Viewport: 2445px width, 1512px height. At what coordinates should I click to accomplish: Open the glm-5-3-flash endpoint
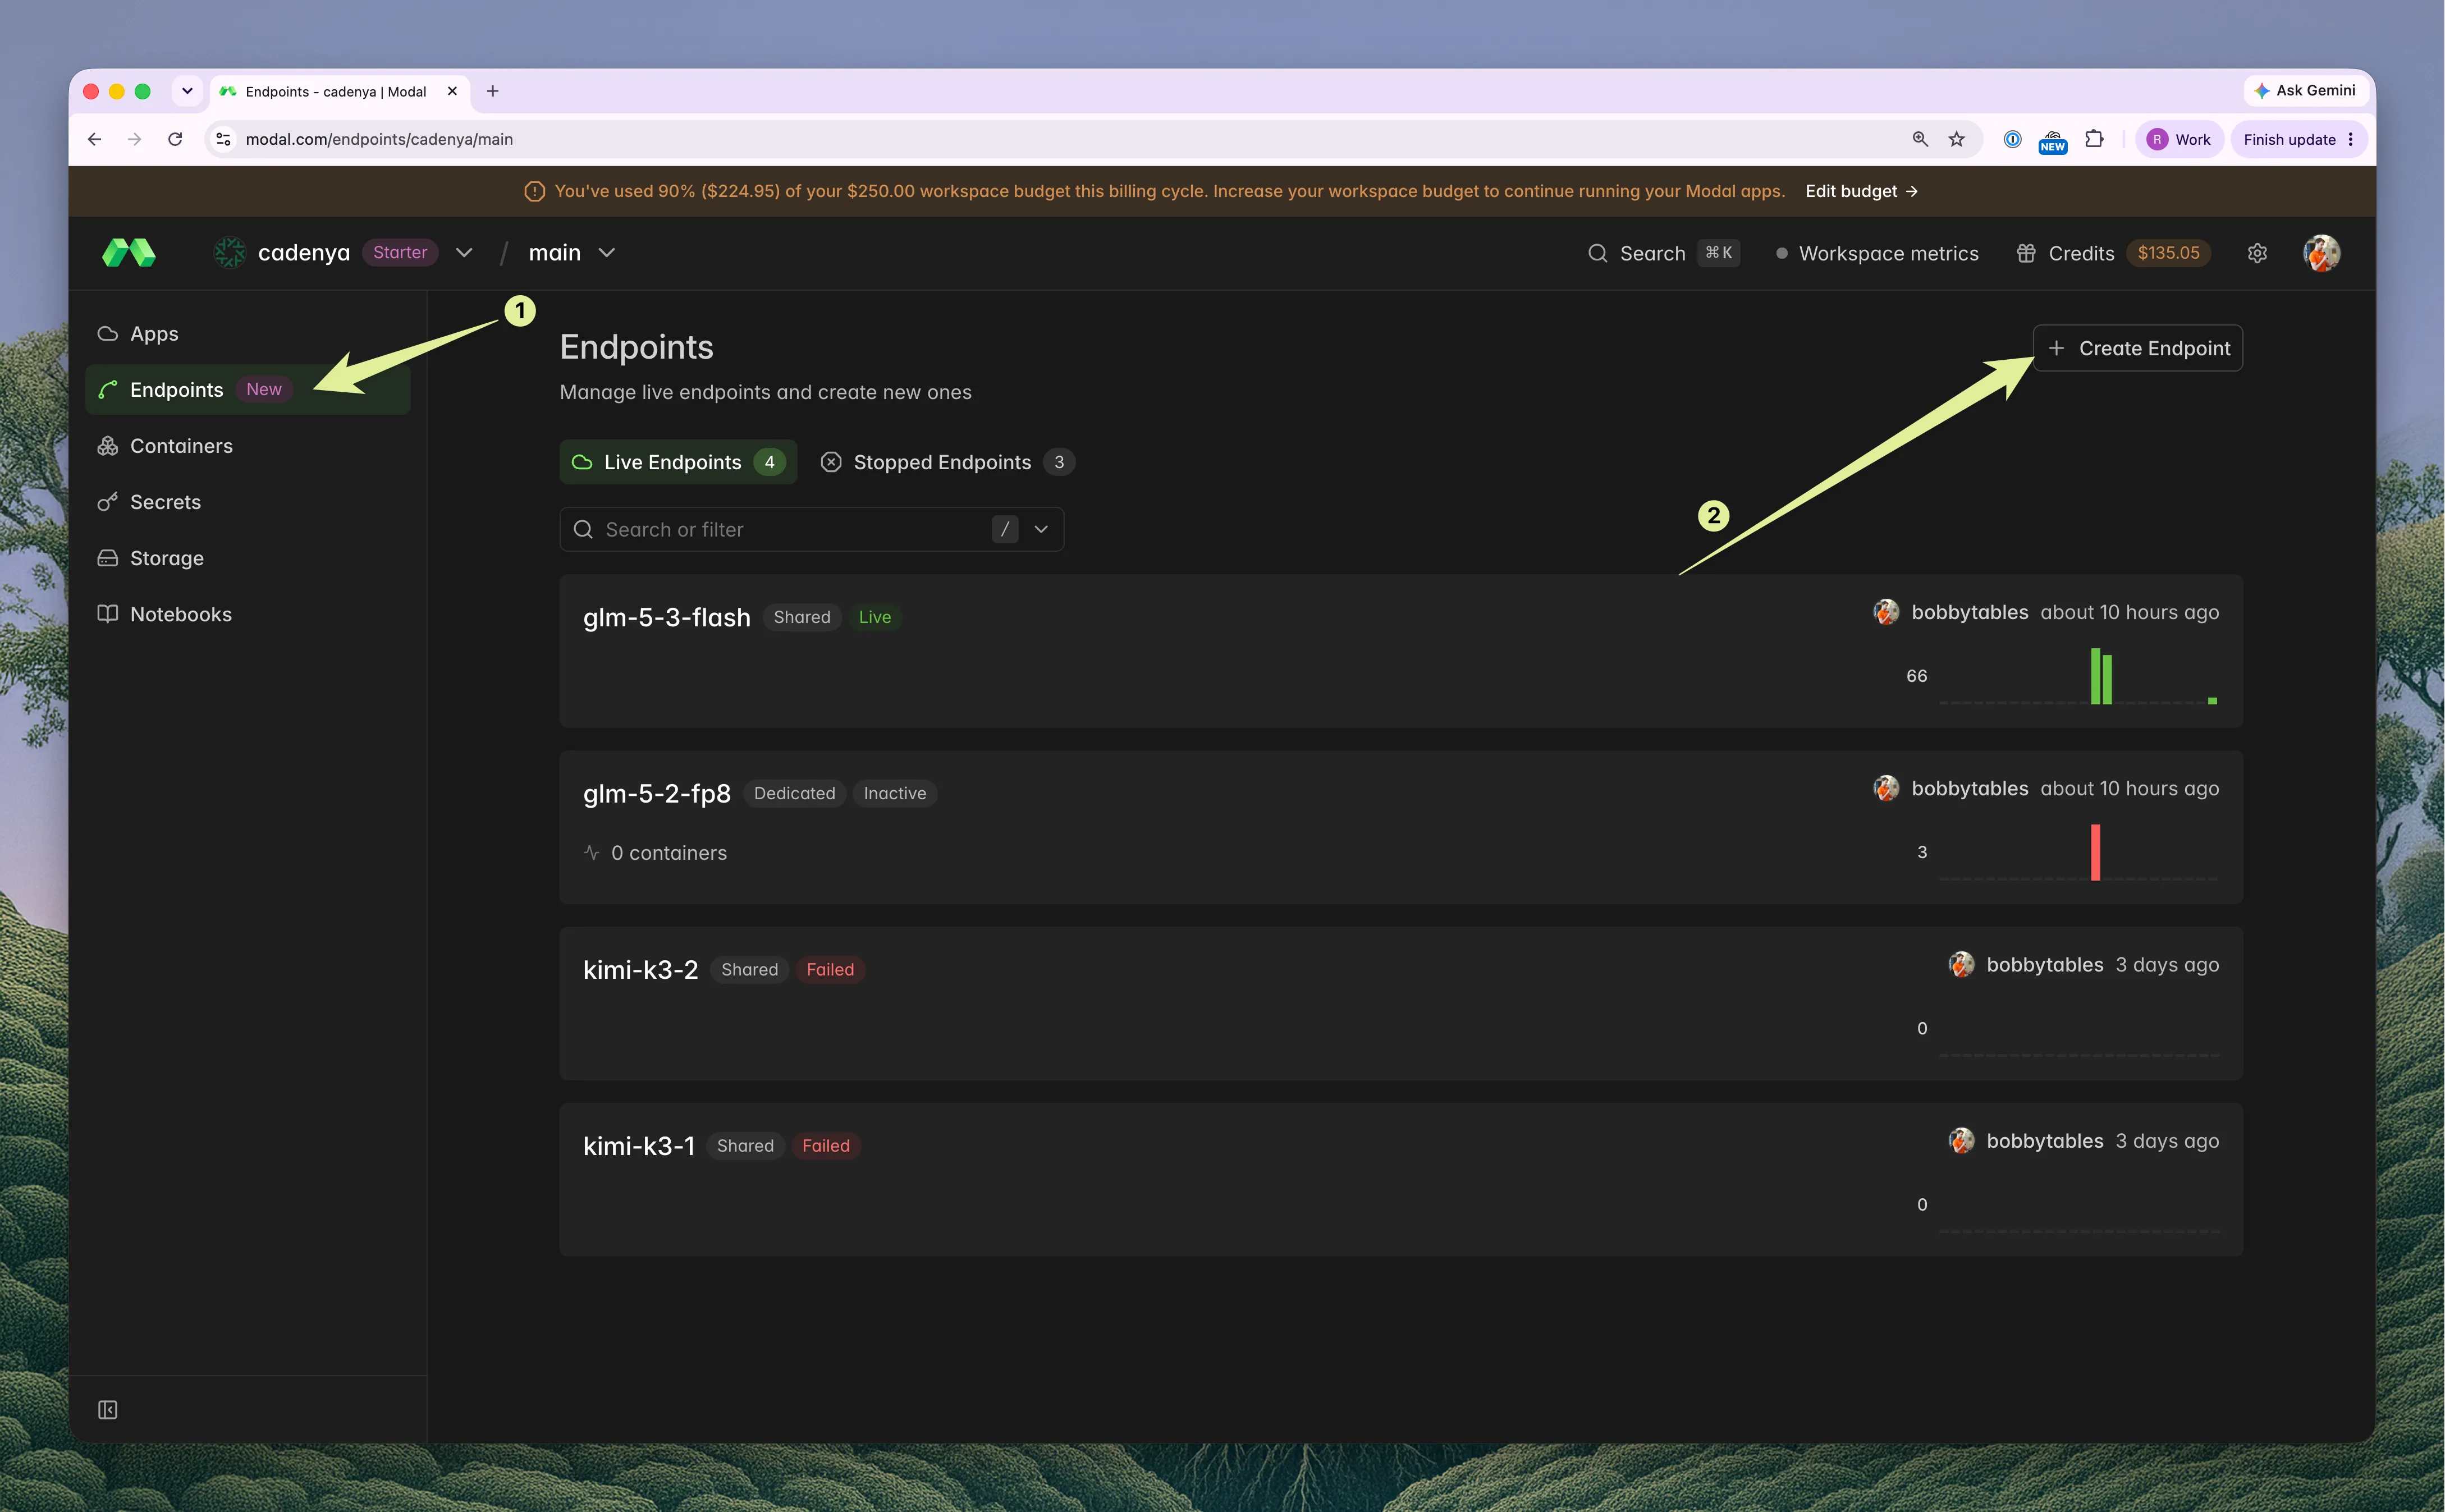[1401, 651]
